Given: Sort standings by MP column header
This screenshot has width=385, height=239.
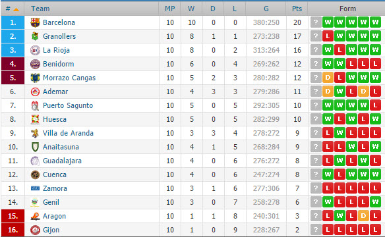Looking at the screenshot, I should pyautogui.click(x=169, y=9).
